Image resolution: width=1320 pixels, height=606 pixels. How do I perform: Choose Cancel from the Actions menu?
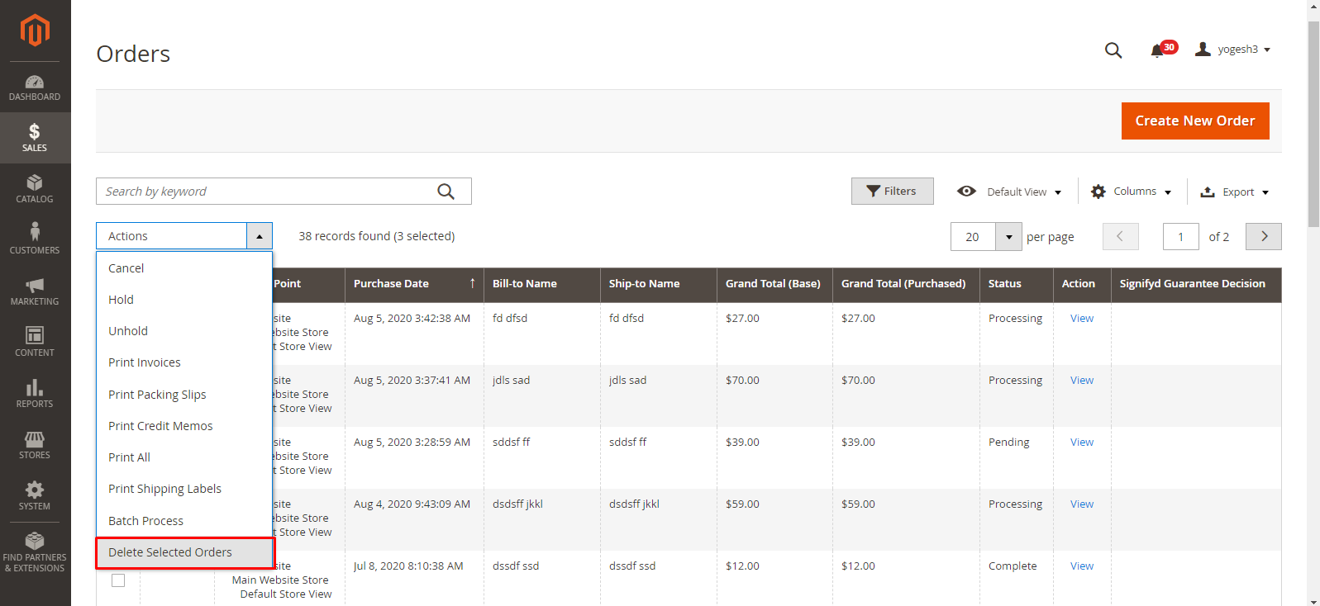pos(184,268)
